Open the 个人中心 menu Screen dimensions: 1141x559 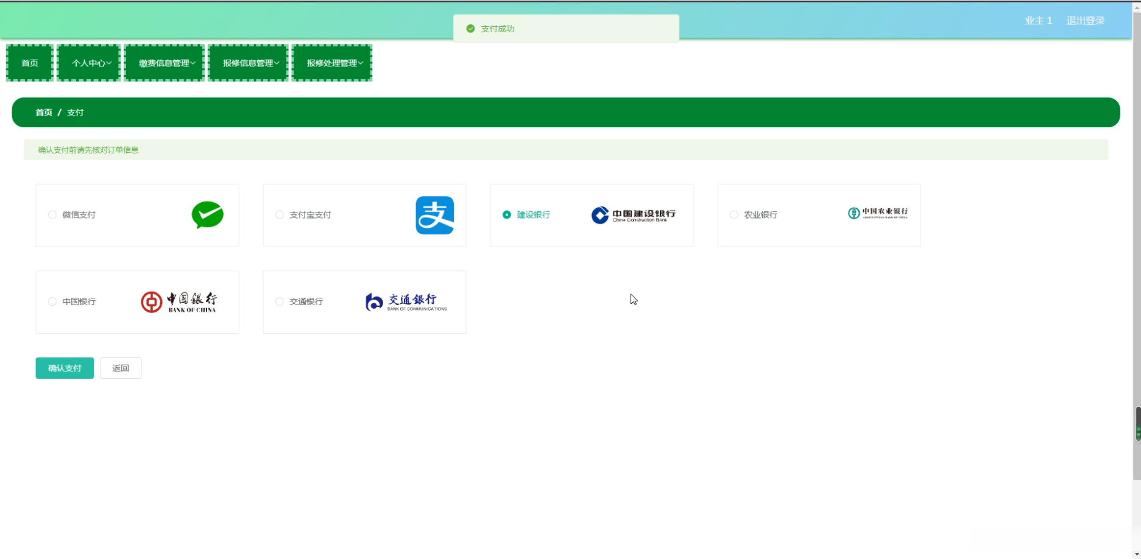coord(89,63)
